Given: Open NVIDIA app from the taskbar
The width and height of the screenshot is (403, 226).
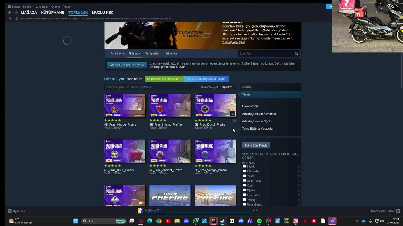Looking at the screenshot, I should click(287, 221).
